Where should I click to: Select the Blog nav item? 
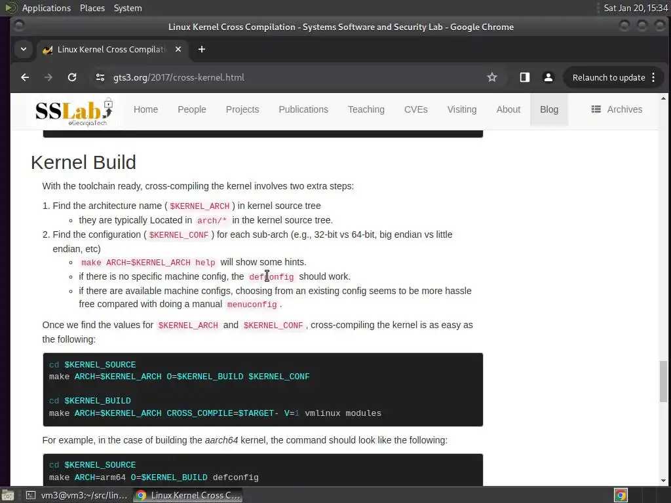[549, 109]
